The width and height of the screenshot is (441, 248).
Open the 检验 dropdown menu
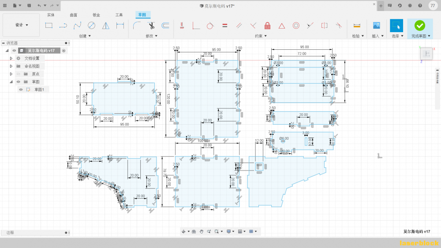[358, 36]
